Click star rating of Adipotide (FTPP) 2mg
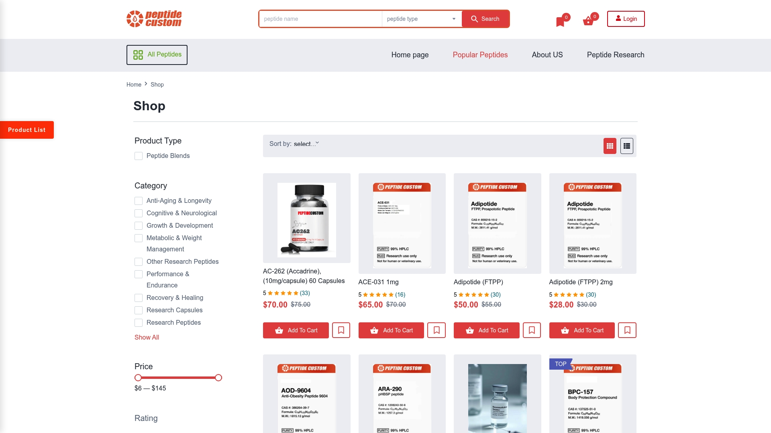 [569, 295]
